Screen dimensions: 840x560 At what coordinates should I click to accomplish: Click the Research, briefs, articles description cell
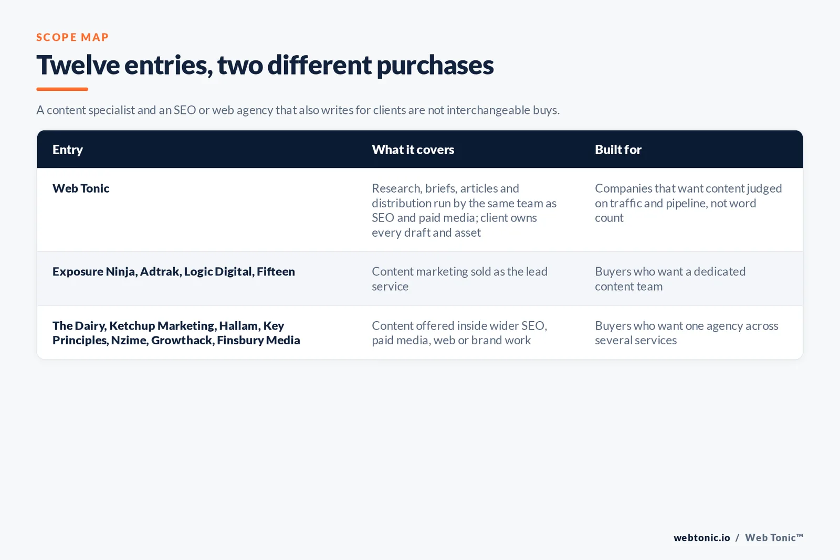(464, 210)
